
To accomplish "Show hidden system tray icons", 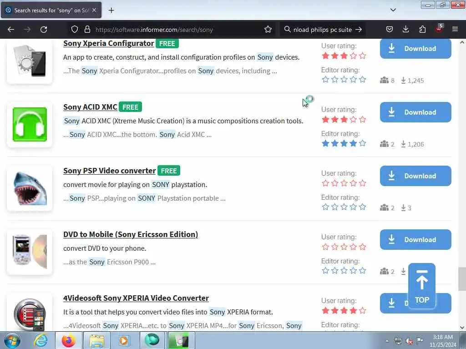I will point(387,341).
